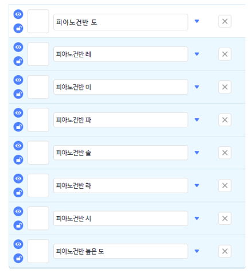This screenshot has width=250, height=273.
Task: Lock the 피아노건반 솔 object
Action: pyautogui.click(x=18, y=160)
